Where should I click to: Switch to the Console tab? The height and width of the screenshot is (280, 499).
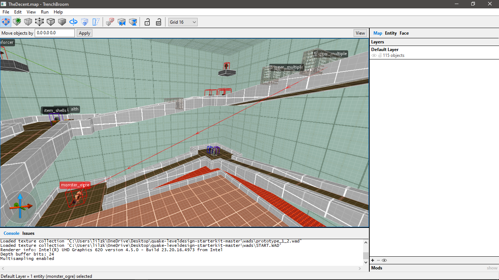[x=11, y=233]
